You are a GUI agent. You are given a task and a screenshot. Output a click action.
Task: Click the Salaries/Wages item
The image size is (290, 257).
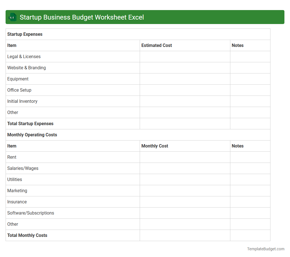click(23, 168)
